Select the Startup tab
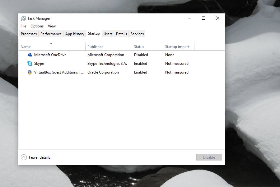280x187 pixels. tap(94, 33)
